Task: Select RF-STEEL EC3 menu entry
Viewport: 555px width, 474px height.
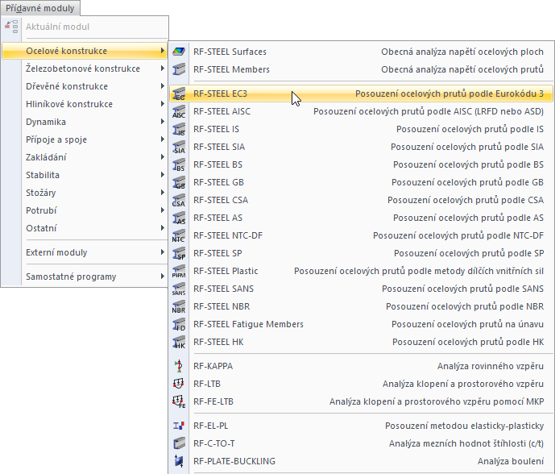Action: (x=223, y=94)
